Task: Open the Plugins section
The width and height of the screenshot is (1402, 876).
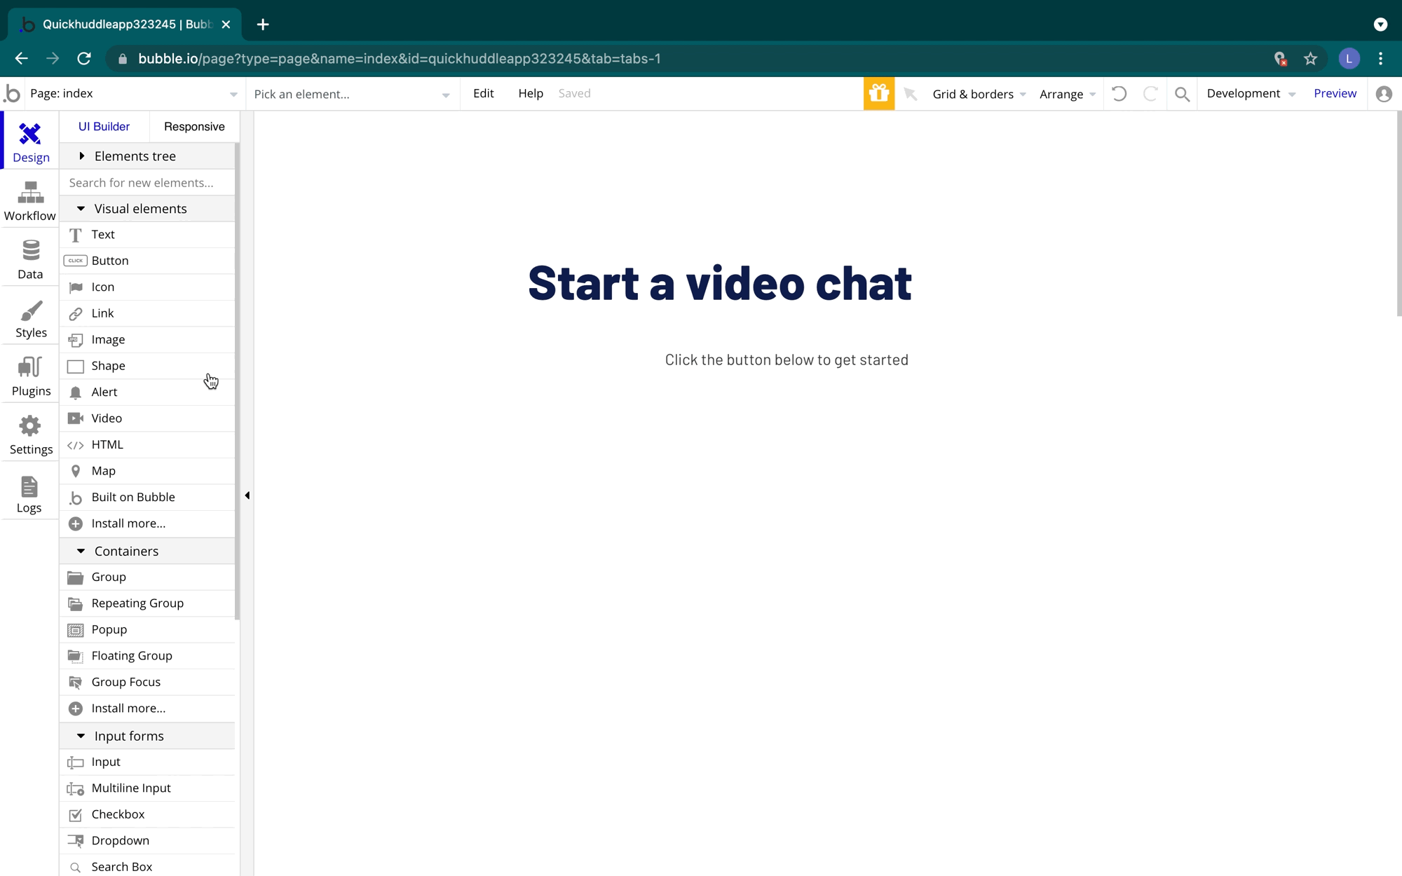Action: [30, 376]
